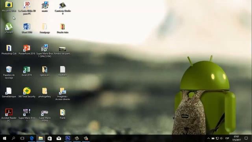The height and width of the screenshot is (142, 252).
Task: Select the Excel 2016 desktop shortcut
Action: pyautogui.click(x=27, y=71)
